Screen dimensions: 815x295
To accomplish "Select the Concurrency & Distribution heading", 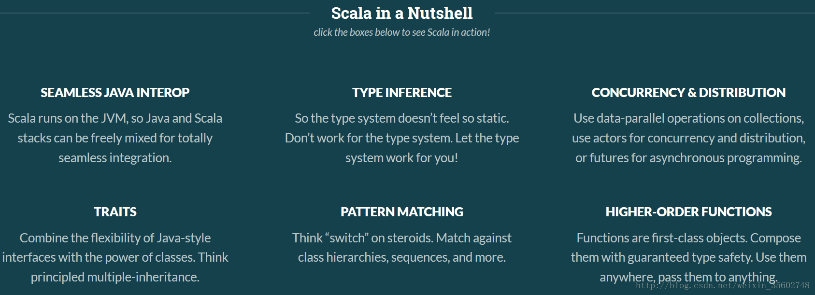I will (688, 93).
